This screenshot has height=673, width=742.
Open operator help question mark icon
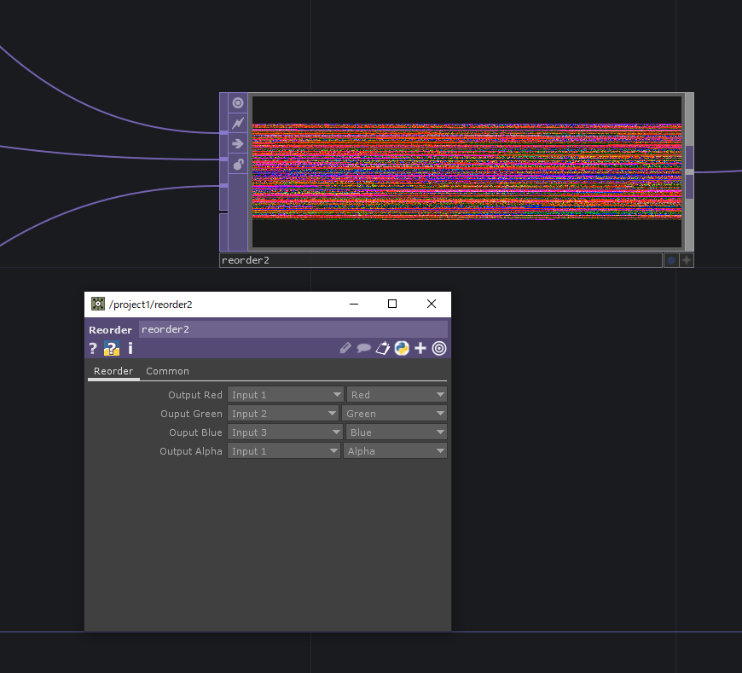coord(93,349)
